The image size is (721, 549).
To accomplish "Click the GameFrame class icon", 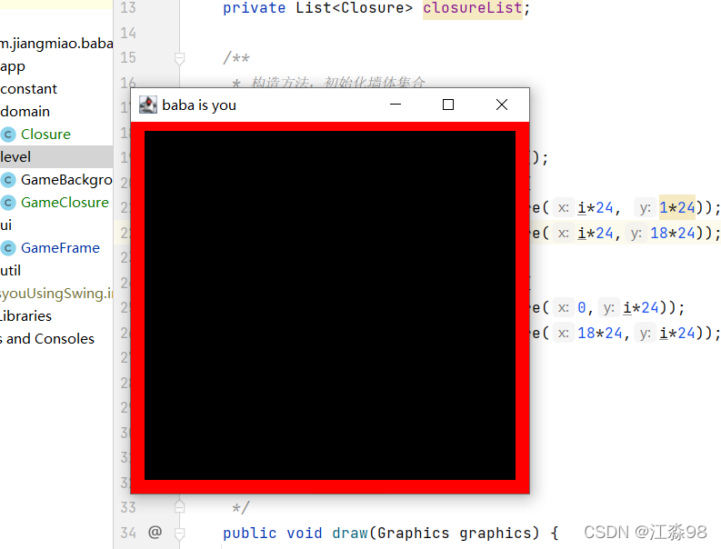I will (8, 248).
